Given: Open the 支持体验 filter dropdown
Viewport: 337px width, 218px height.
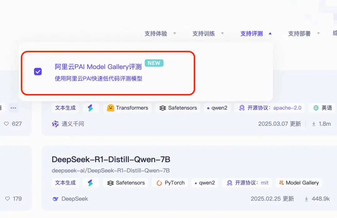Looking at the screenshot, I should [160, 33].
